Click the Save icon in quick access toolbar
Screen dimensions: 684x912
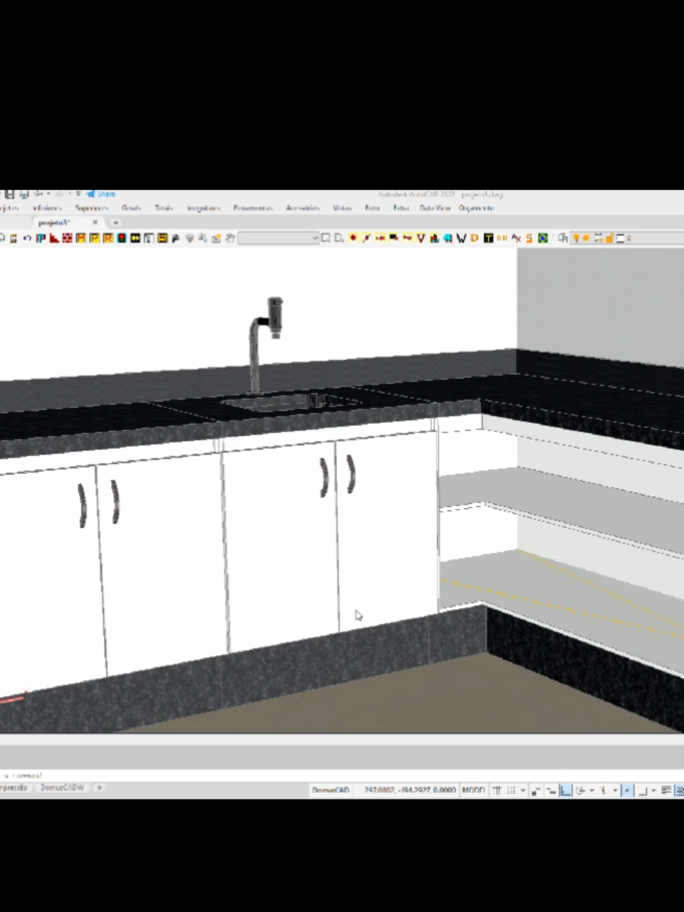10,194
